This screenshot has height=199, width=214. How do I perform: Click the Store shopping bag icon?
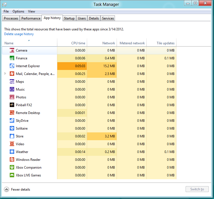click(12, 136)
